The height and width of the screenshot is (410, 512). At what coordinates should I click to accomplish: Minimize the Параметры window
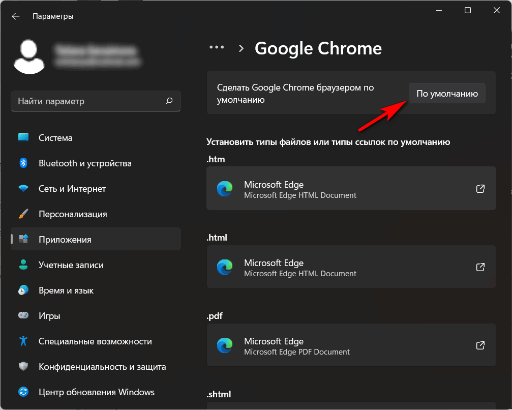(x=439, y=11)
